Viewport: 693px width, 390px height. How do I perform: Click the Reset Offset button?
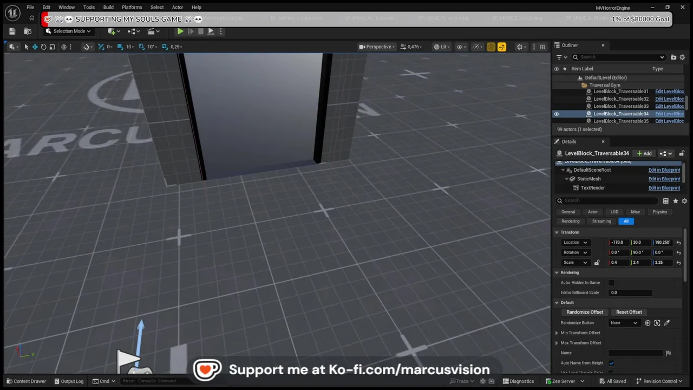pos(629,312)
